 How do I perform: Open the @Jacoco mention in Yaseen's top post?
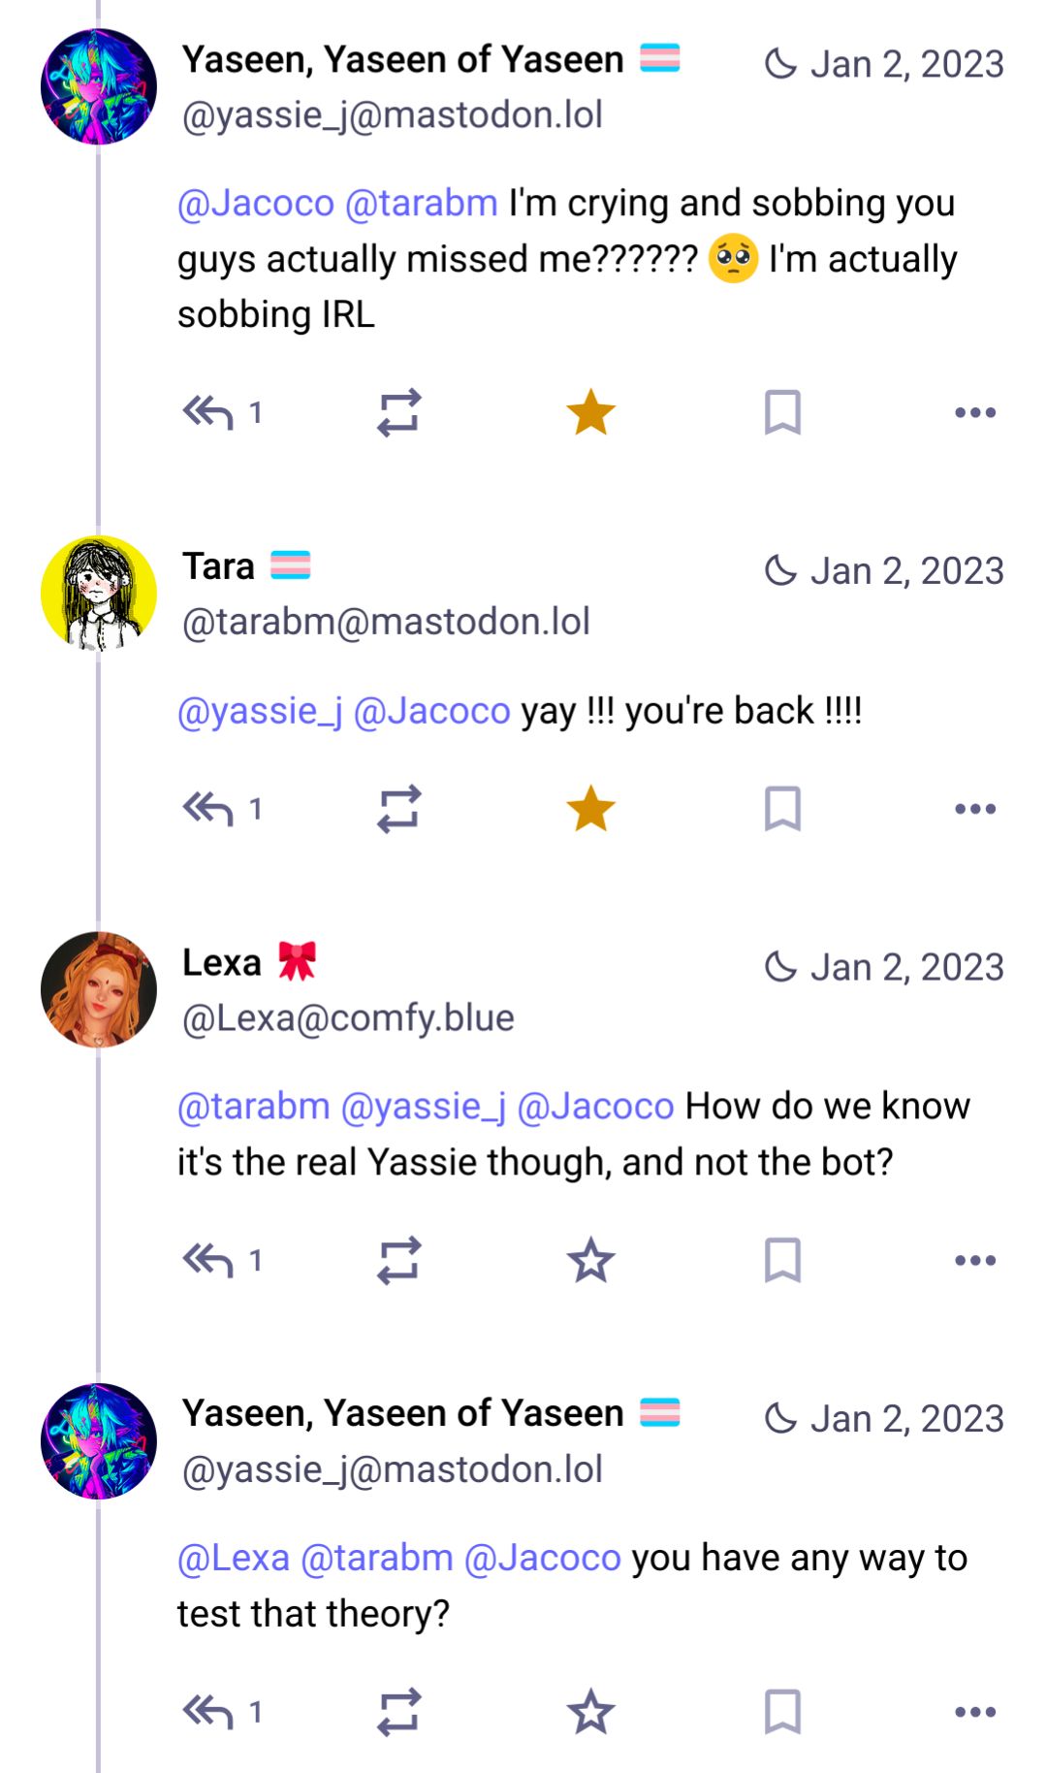[254, 202]
